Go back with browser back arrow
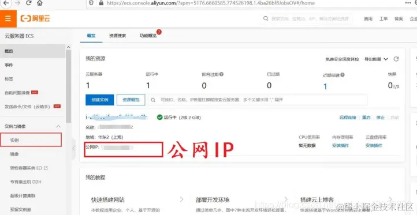 (x=6, y=3)
